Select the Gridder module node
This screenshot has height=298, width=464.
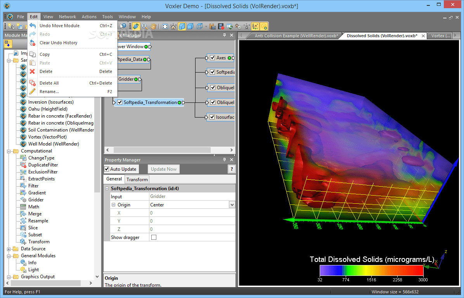tap(127, 79)
